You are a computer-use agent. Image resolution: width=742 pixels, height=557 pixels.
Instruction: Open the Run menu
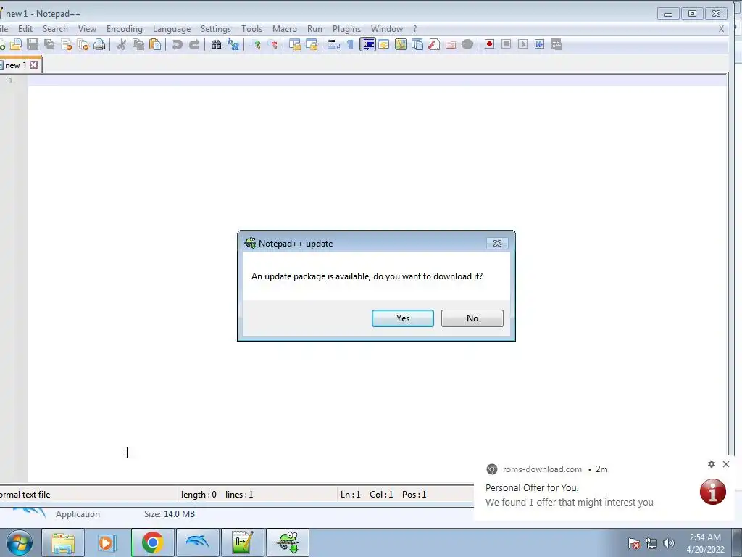[x=314, y=29]
